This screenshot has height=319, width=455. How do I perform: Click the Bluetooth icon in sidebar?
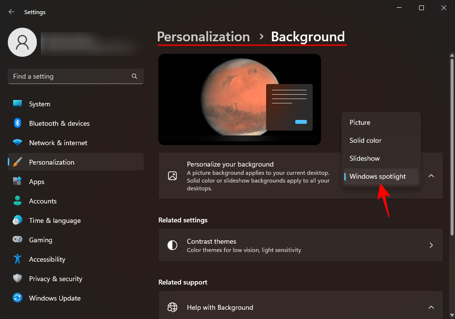[17, 123]
